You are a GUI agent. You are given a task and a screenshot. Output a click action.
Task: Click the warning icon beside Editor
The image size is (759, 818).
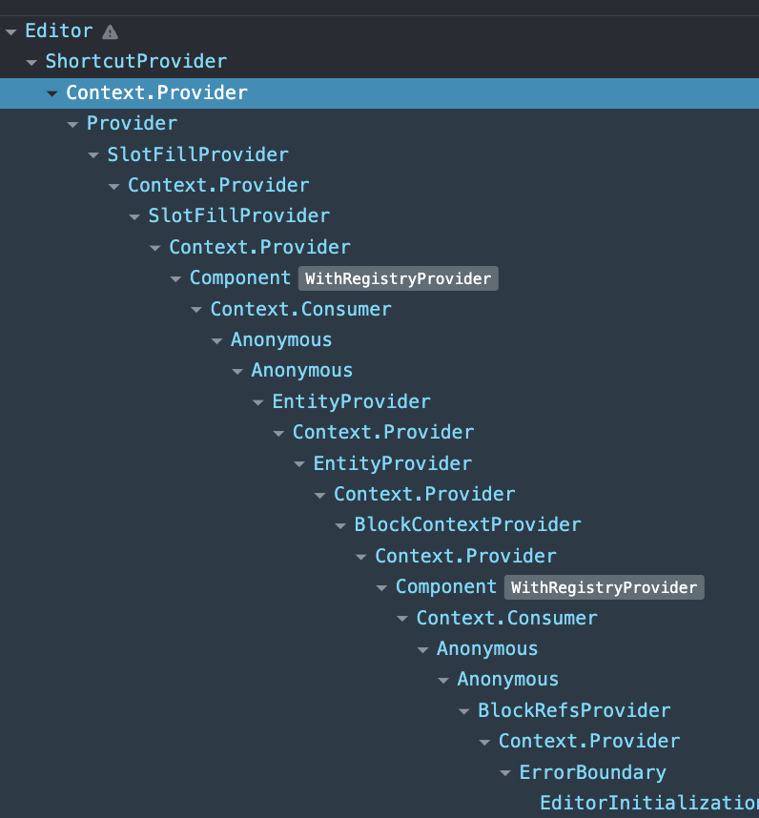[x=112, y=30]
